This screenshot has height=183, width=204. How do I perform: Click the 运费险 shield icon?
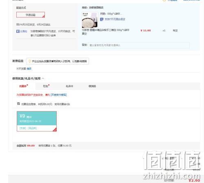tap(18, 31)
